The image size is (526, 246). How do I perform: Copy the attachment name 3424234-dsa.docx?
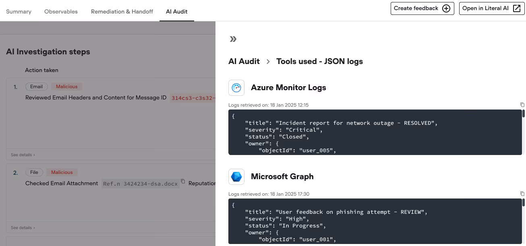(183, 182)
